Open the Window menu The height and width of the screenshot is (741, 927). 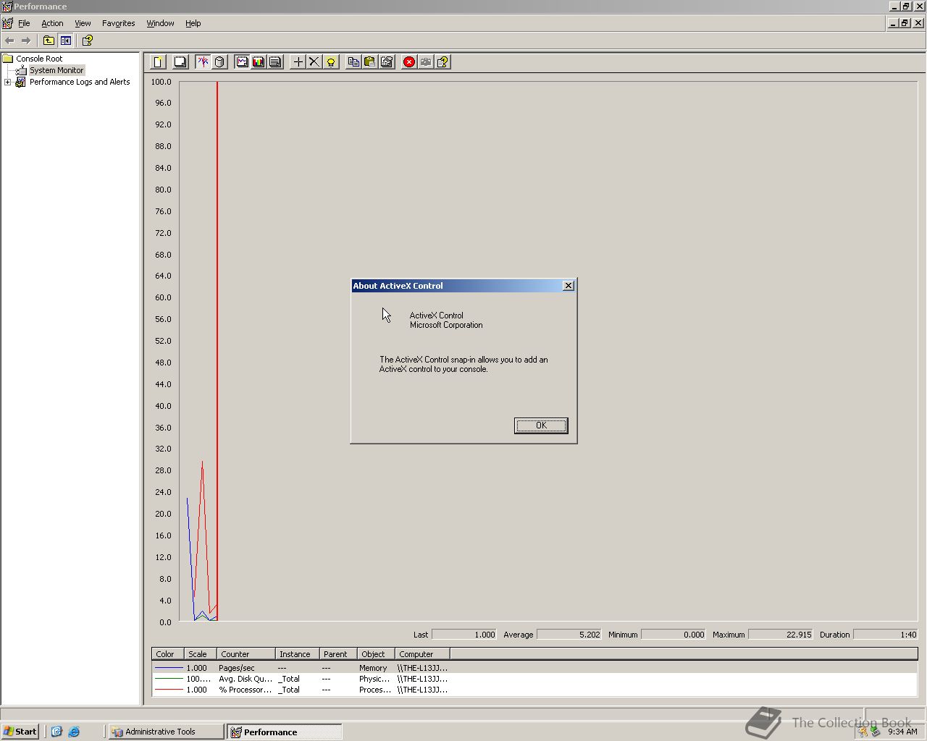pyautogui.click(x=160, y=23)
